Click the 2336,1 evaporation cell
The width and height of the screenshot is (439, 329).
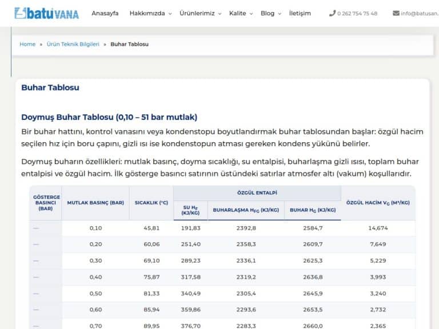[x=246, y=260]
